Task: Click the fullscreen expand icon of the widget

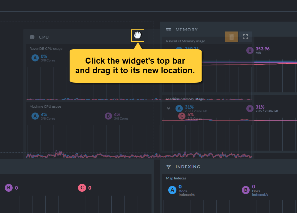Action: 245,37
